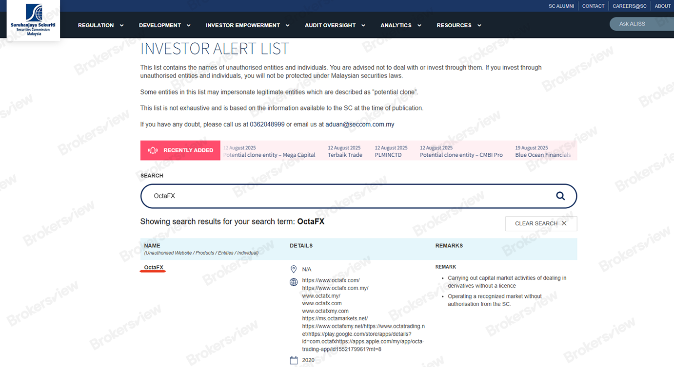Click the www.octafxmy.com URL text

(325, 311)
